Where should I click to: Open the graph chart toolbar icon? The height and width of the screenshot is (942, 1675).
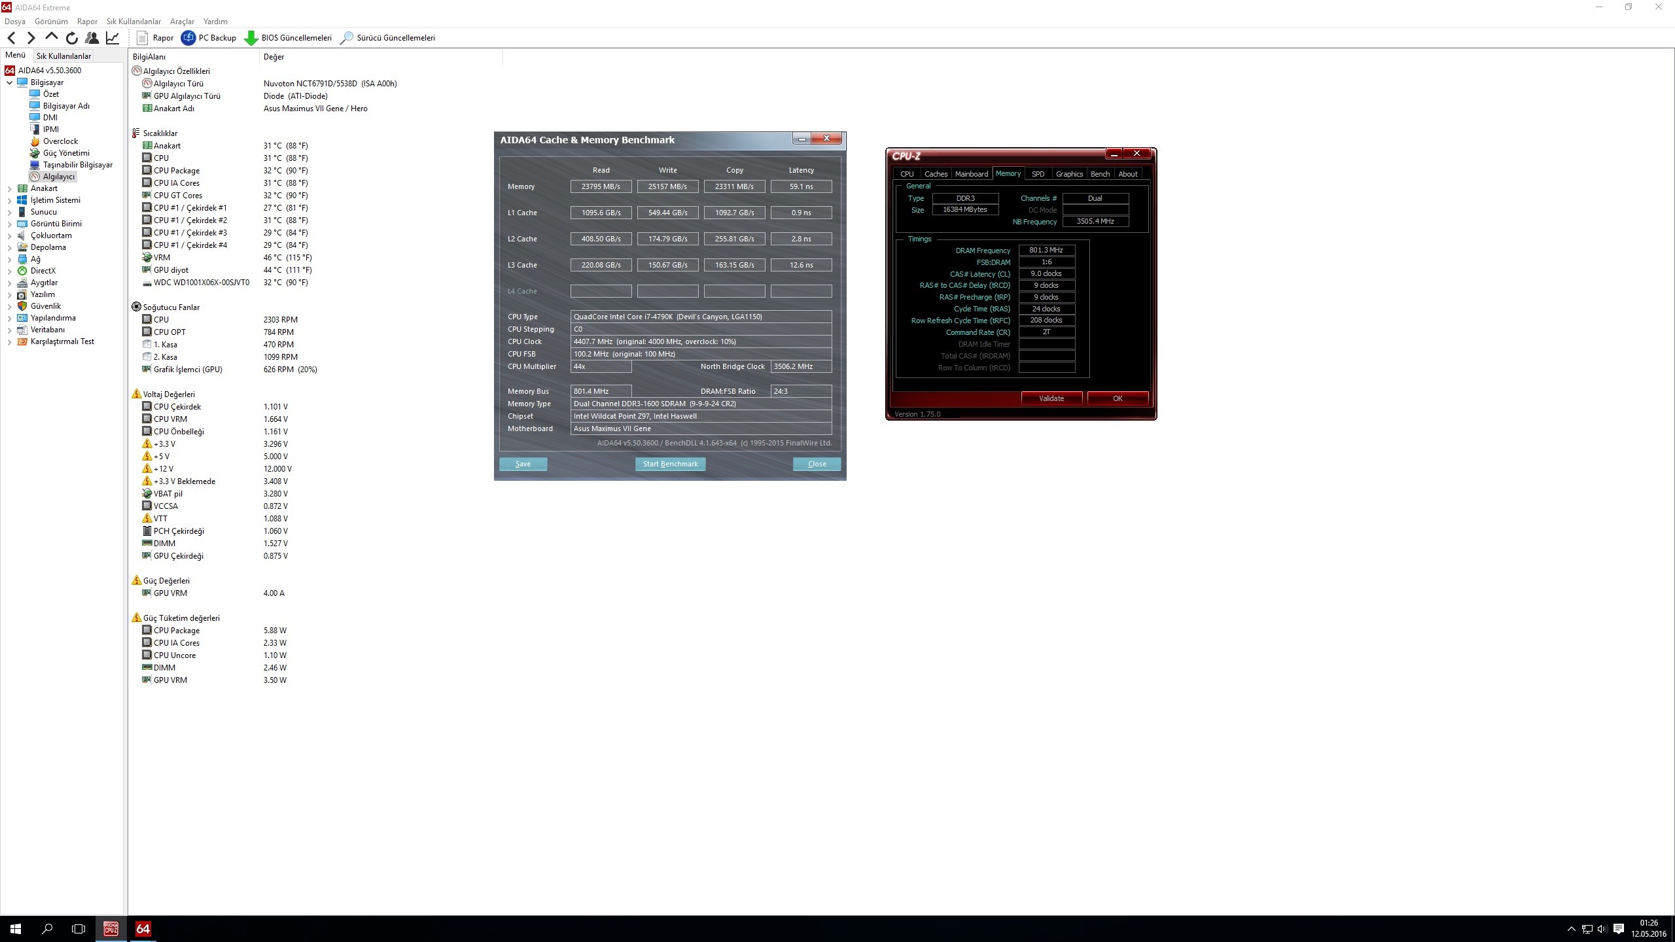(113, 38)
